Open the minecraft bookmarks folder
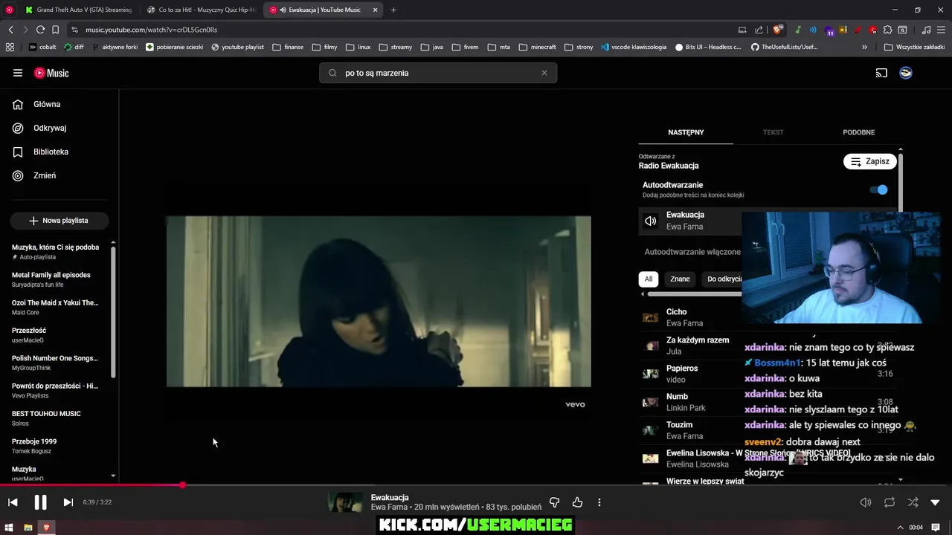Screen dimensions: 952x535 (x=537, y=47)
